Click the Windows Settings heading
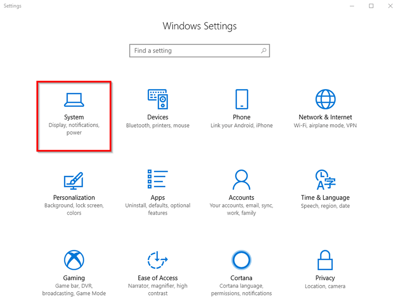Image resolution: width=398 pixels, height=304 pixels. (x=199, y=26)
